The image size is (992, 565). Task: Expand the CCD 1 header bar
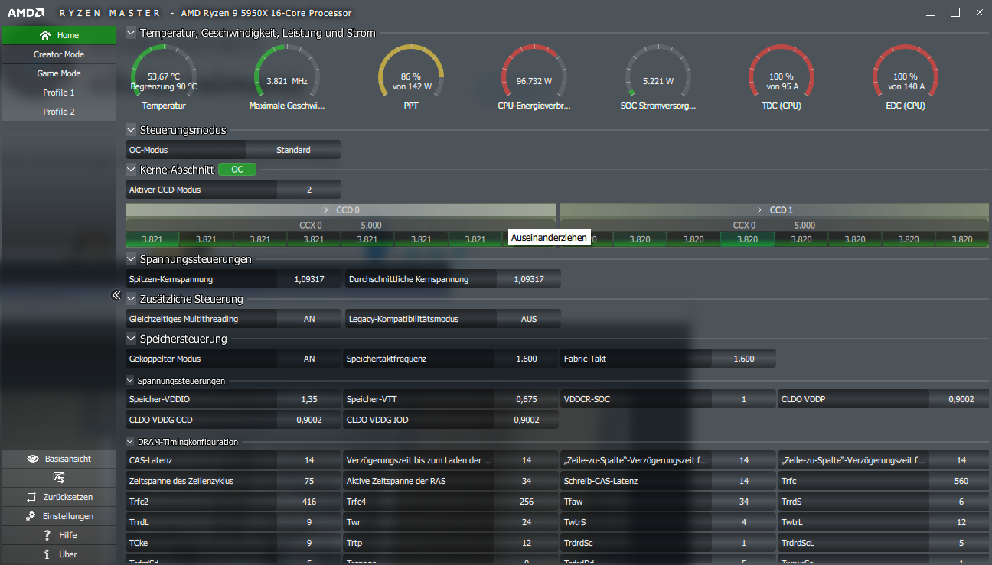pyautogui.click(x=774, y=209)
